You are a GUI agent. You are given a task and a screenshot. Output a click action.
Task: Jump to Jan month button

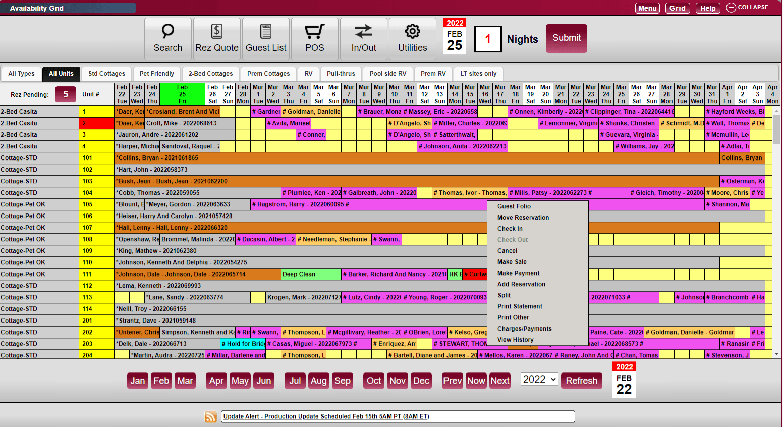click(x=138, y=381)
